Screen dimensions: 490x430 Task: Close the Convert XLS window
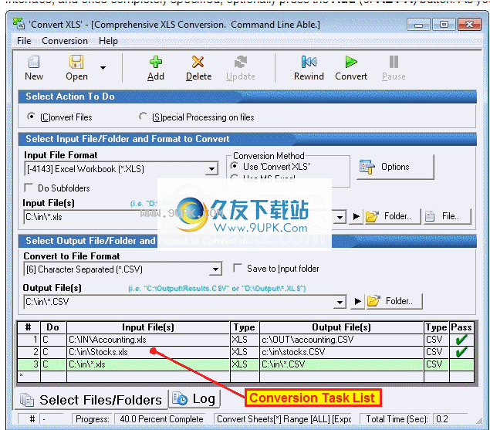[469, 25]
